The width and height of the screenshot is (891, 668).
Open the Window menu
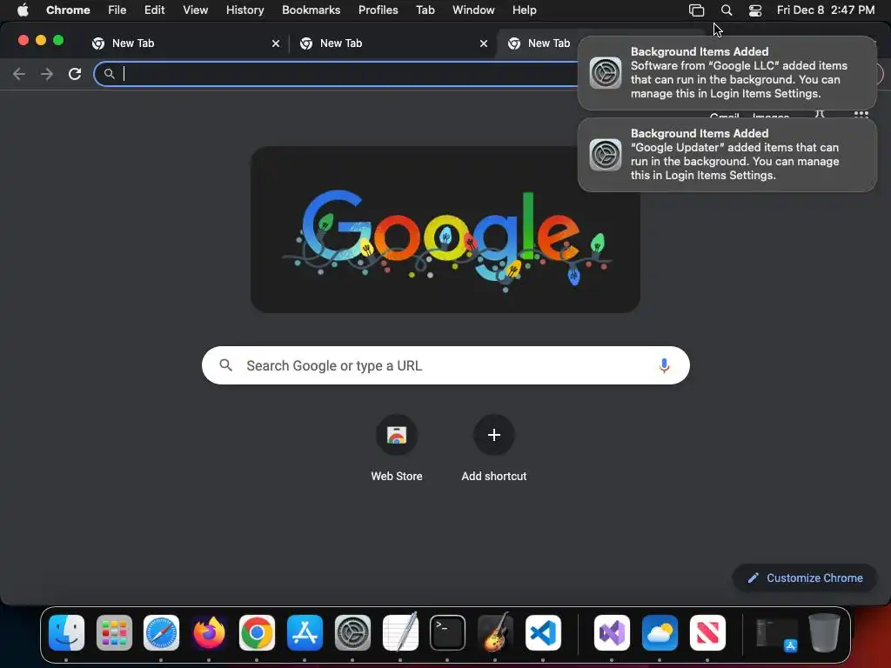tap(473, 10)
